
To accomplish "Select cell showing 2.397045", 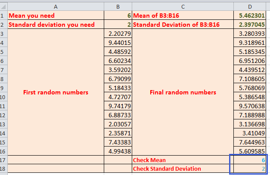I will point(250,24).
